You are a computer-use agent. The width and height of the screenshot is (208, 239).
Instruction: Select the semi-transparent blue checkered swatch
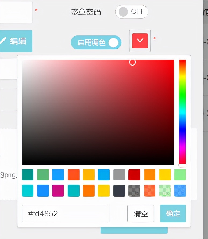coord(180,191)
